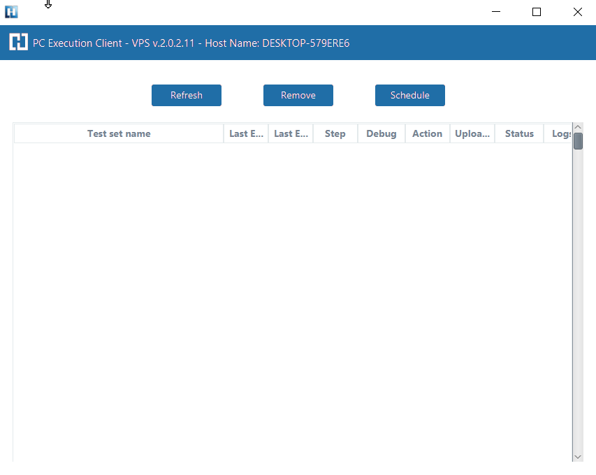
Task: Click the scrollbar up arrow of the table
Action: pyautogui.click(x=578, y=128)
